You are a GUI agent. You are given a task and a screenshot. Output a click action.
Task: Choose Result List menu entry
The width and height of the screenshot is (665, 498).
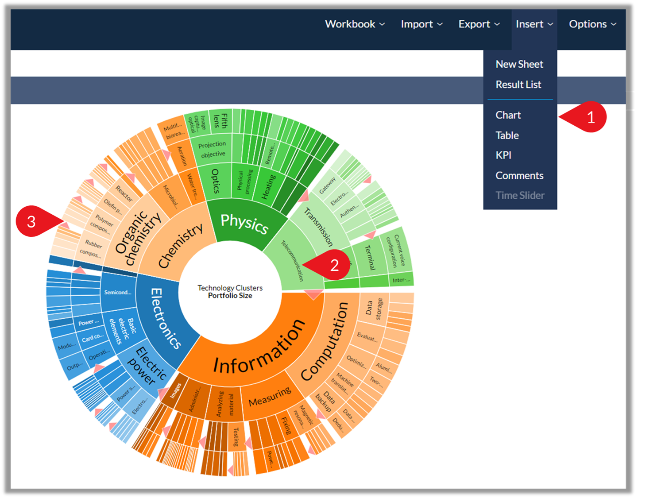point(518,85)
